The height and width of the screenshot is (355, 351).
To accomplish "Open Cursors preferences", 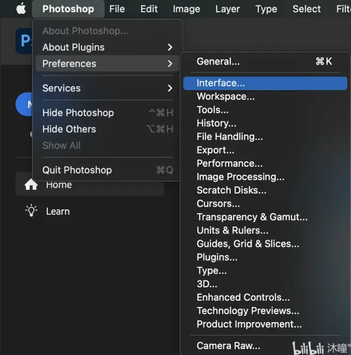I will coord(265,203).
